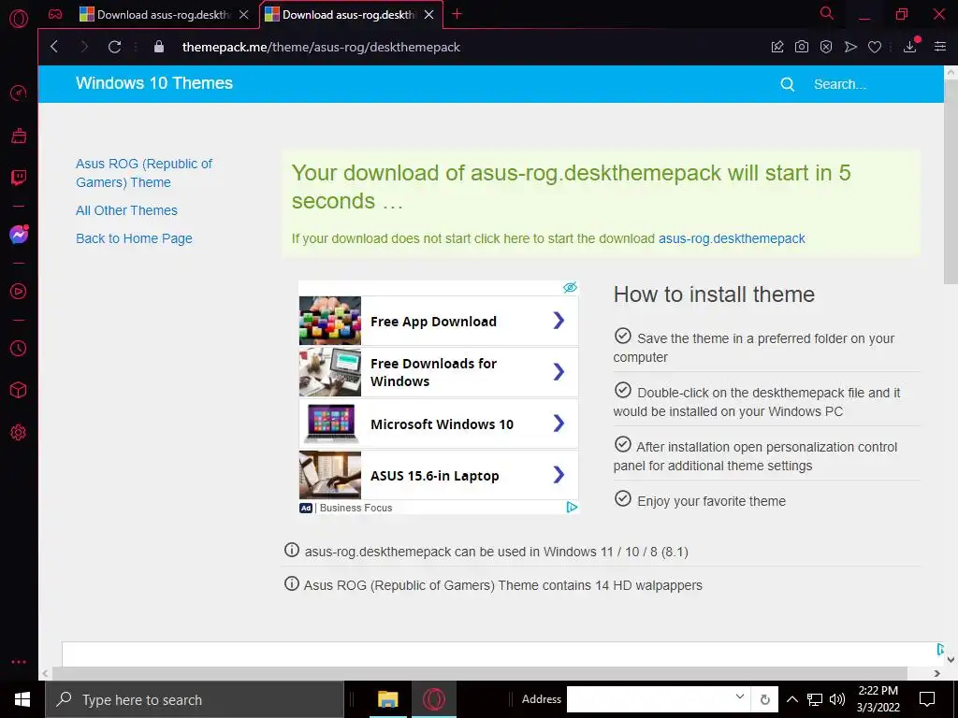Open GX Cleaner broom icon in sidebar
This screenshot has height=718, width=958.
click(19, 136)
